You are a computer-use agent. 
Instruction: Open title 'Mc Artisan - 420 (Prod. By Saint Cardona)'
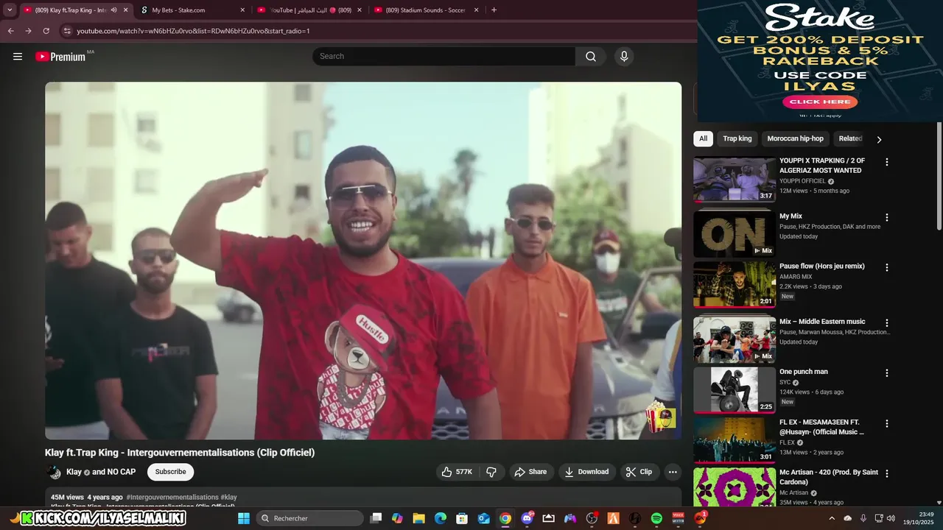click(829, 477)
